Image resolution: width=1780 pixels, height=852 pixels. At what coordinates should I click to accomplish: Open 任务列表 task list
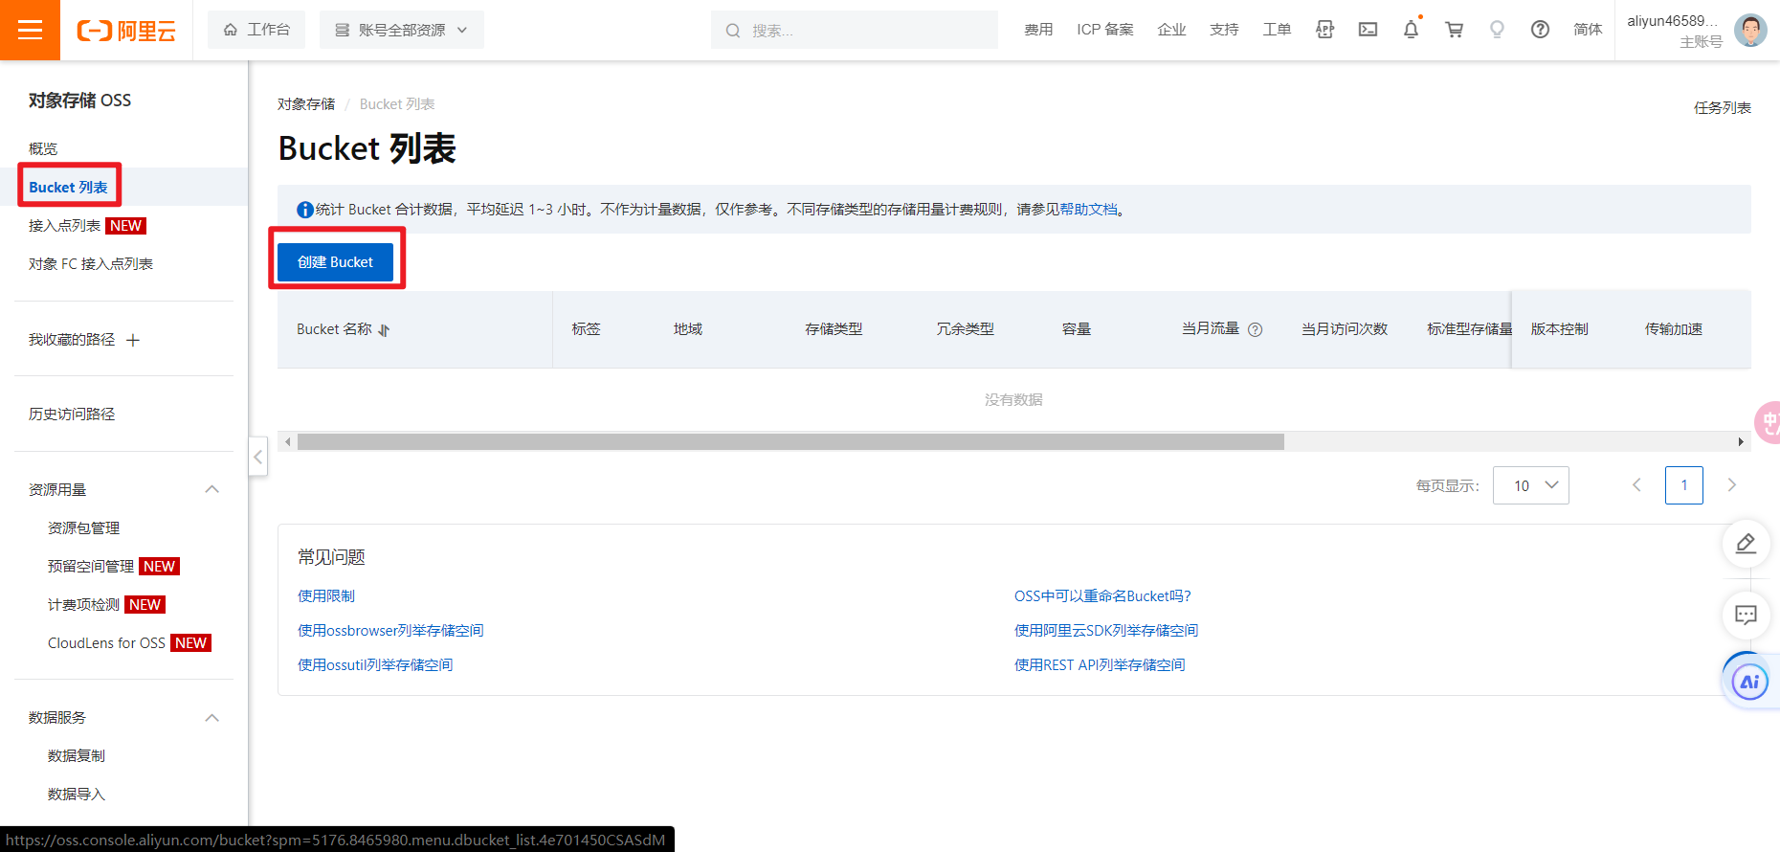pyautogui.click(x=1723, y=107)
